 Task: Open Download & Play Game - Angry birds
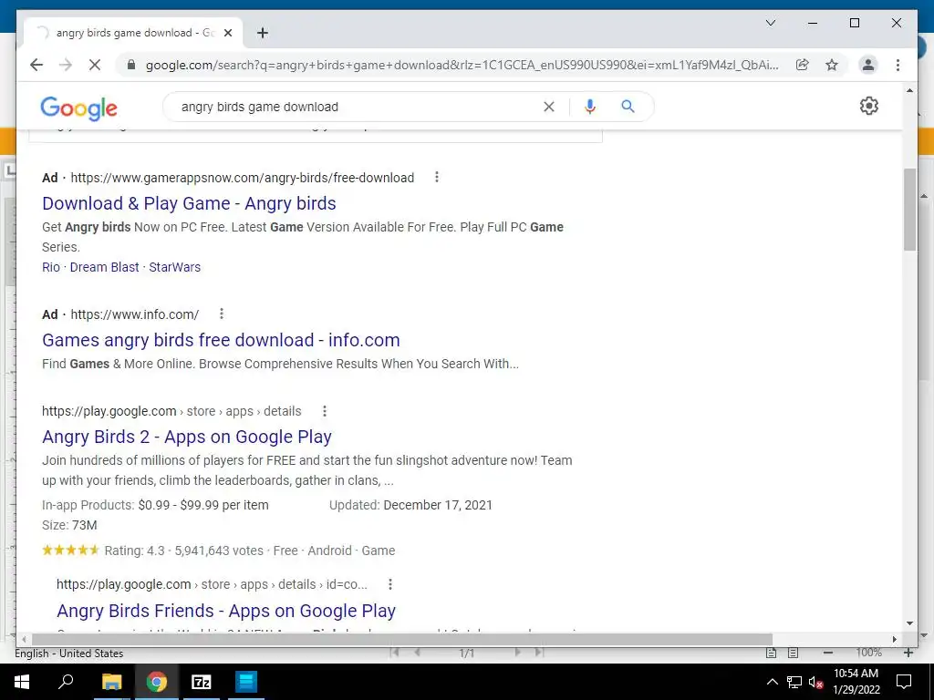tap(189, 203)
